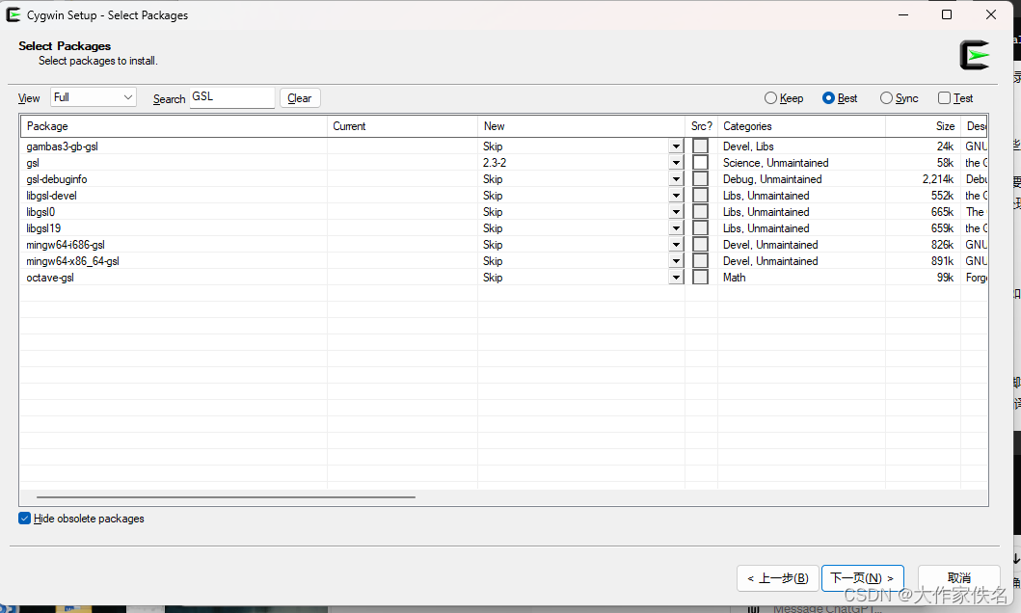Screen dimensions: 1021x613
Task: Open version dropdown for mingw64-i686-gsl
Action: [x=676, y=244]
